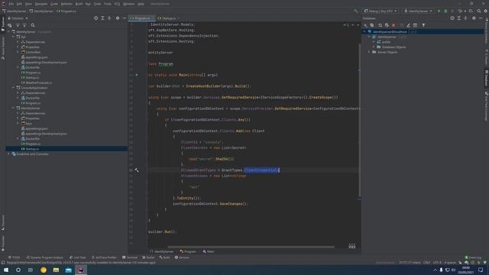
Task: Open the File menu
Action: (11, 4)
